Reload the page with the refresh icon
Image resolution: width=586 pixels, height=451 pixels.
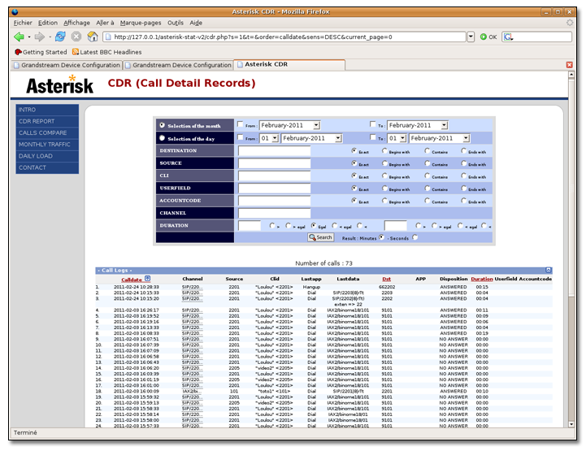click(x=60, y=37)
